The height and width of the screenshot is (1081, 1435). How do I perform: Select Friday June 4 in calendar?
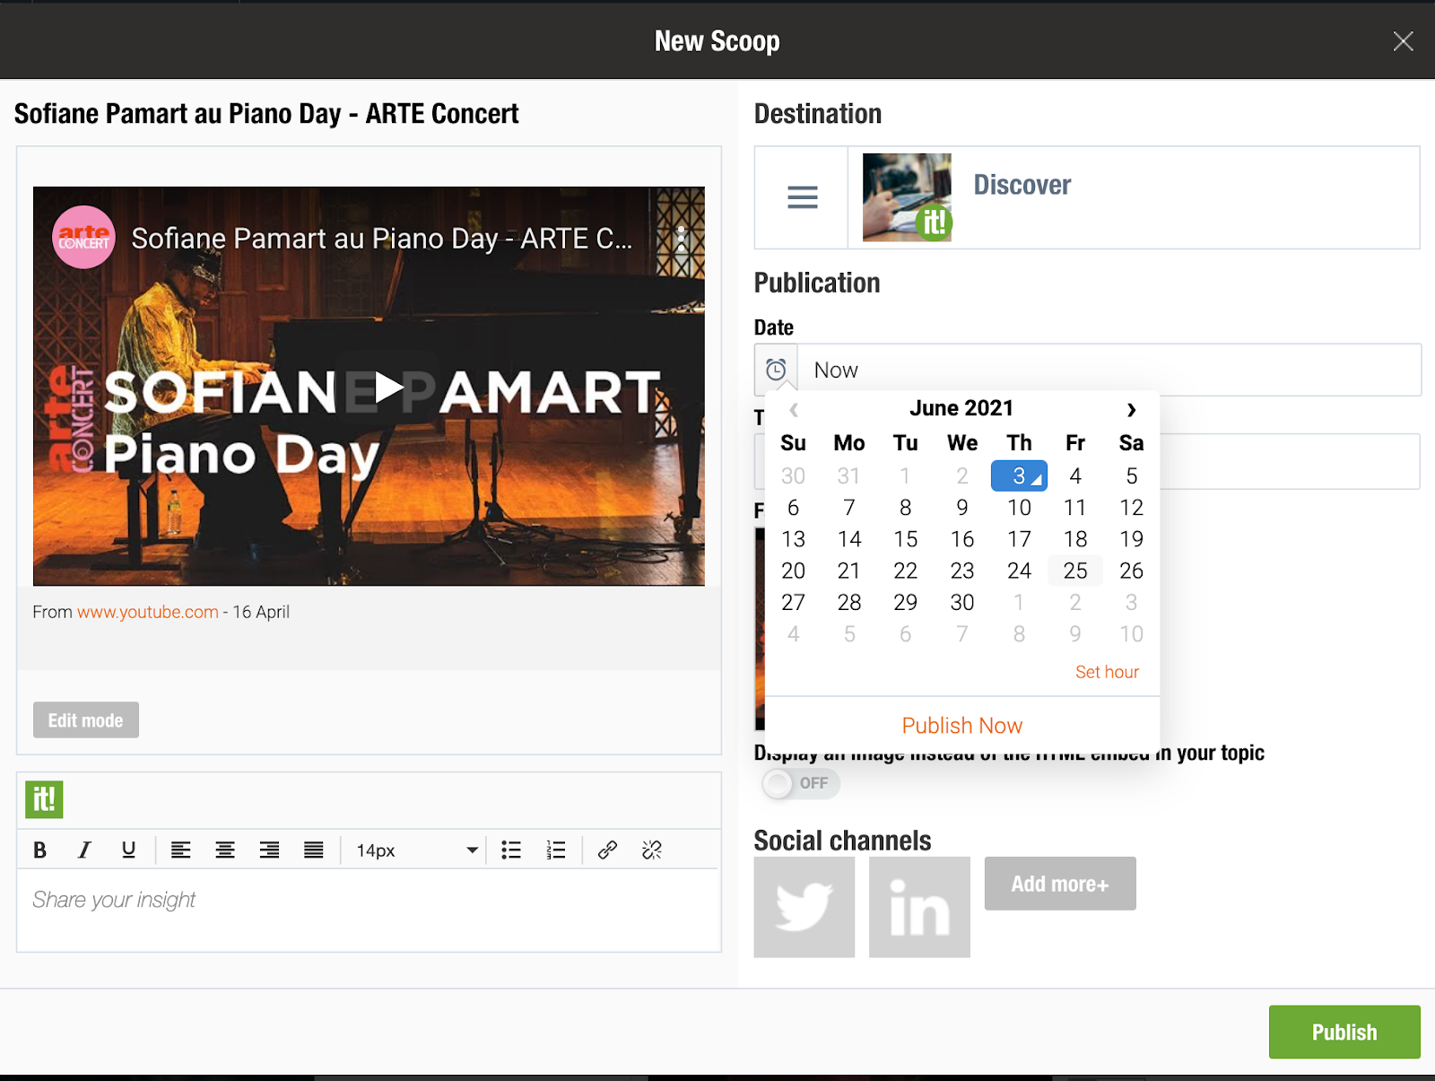click(1075, 475)
